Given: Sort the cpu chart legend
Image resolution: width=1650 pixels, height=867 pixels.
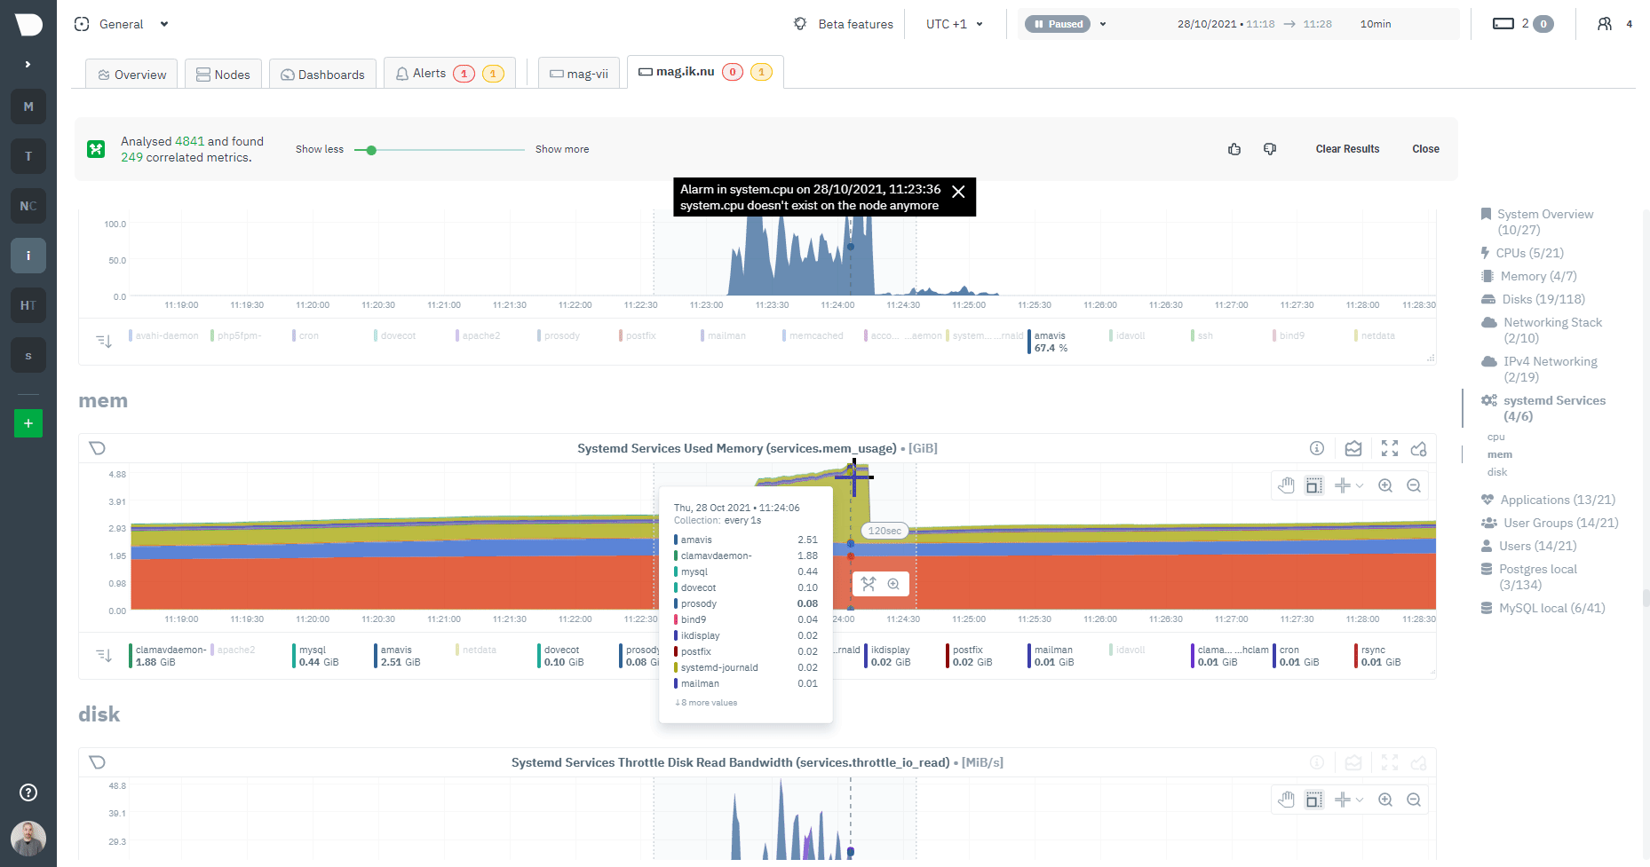Looking at the screenshot, I should point(104,341).
